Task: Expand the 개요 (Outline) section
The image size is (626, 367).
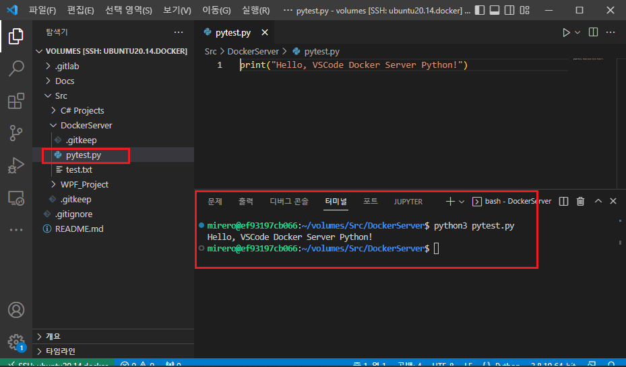Action: click(113, 336)
